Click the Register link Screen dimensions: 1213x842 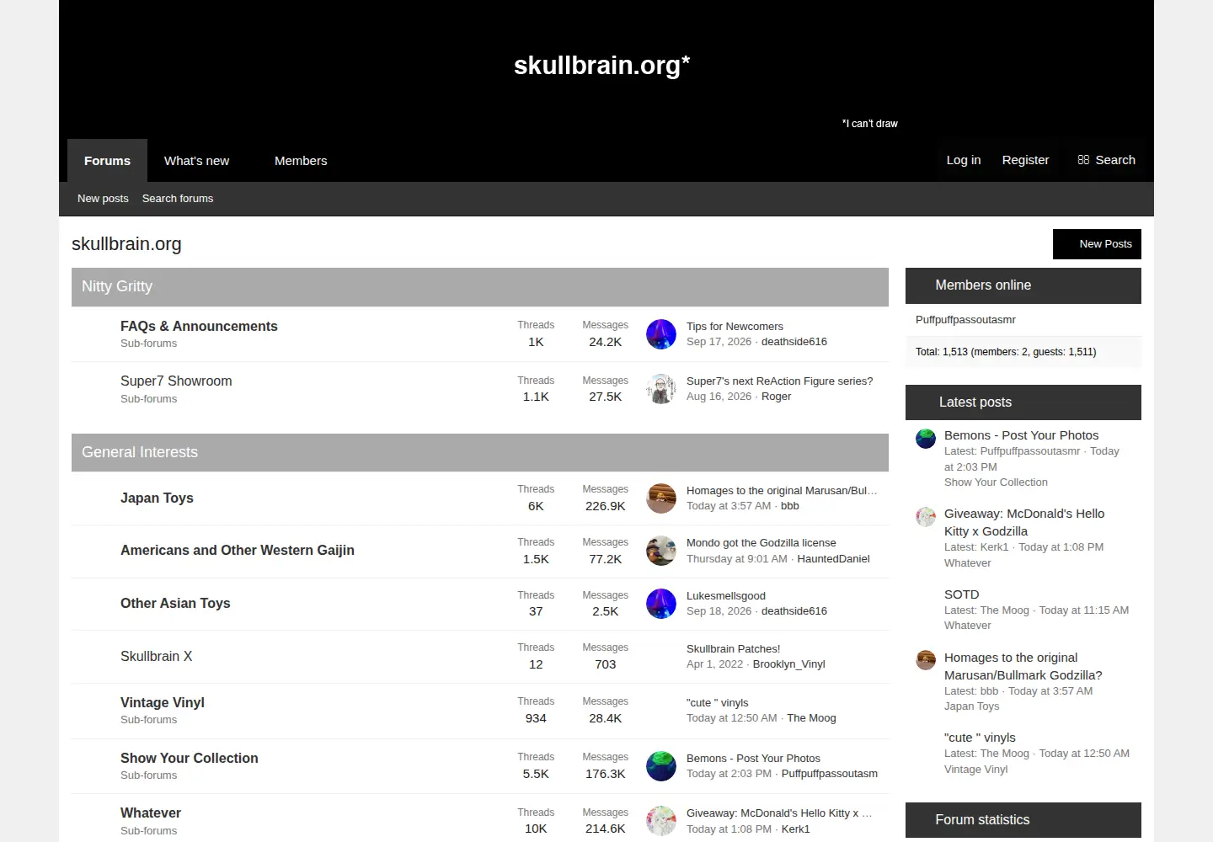click(1025, 160)
